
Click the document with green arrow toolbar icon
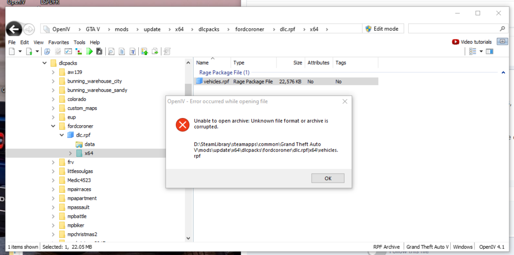(x=29, y=51)
